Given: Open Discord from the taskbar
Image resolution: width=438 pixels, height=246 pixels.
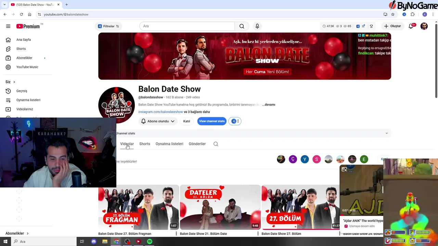Looking at the screenshot, I should tap(93, 242).
